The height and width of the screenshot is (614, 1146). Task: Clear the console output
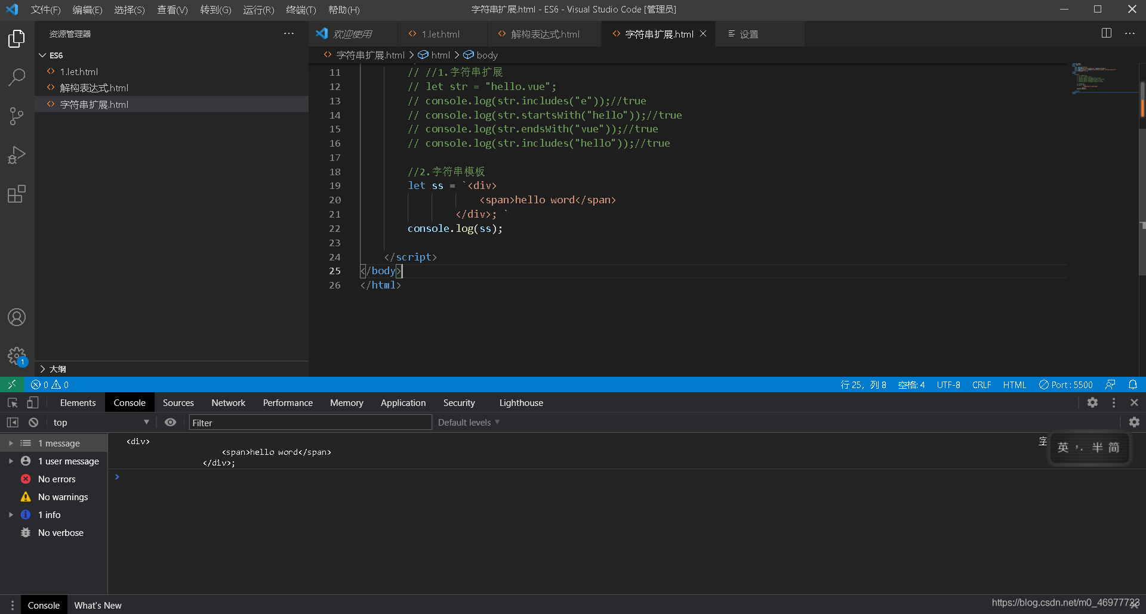click(33, 422)
